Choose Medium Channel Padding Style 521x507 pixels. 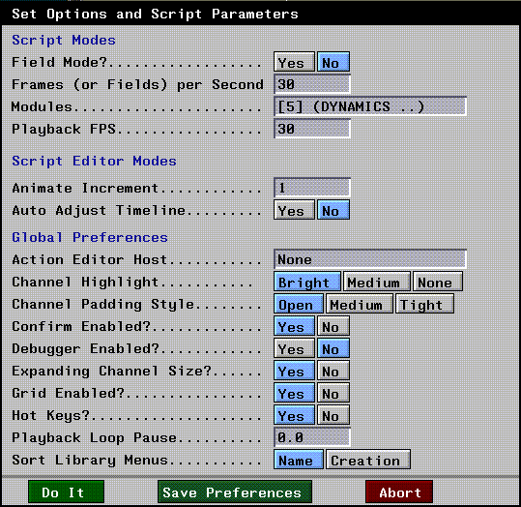pyautogui.click(x=360, y=304)
